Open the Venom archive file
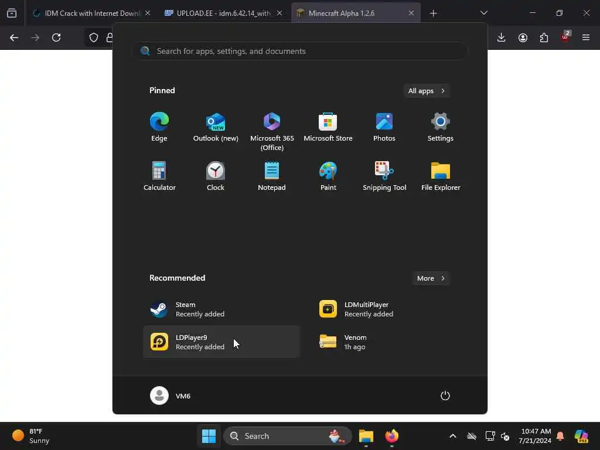Viewport: 600px width, 450px height. [390, 342]
